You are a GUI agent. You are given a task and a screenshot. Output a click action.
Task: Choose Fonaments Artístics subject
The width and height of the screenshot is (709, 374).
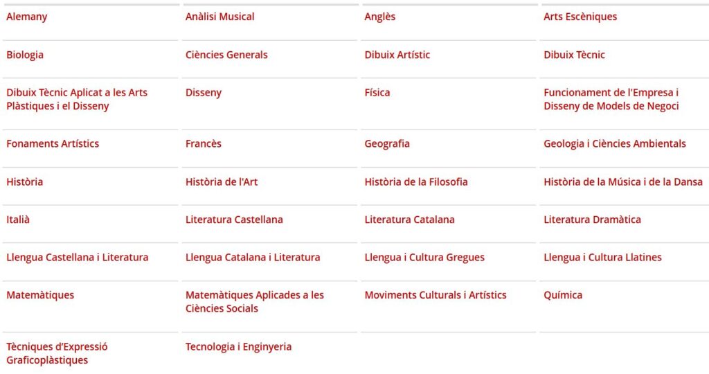53,143
